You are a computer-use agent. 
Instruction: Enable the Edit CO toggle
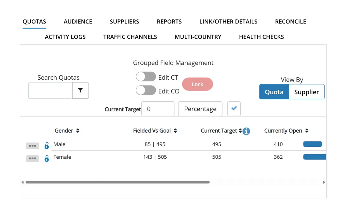tap(146, 91)
